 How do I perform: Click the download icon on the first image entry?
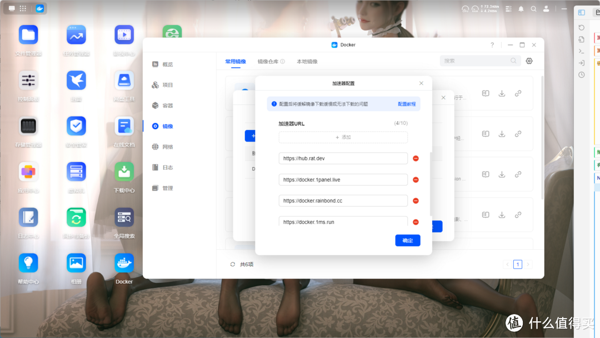502,93
